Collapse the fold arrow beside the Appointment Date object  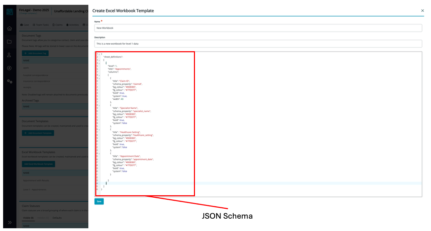point(99,153)
